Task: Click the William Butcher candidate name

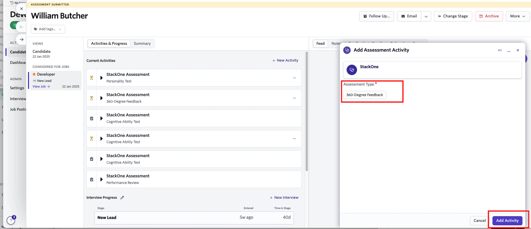Action: coord(59,16)
